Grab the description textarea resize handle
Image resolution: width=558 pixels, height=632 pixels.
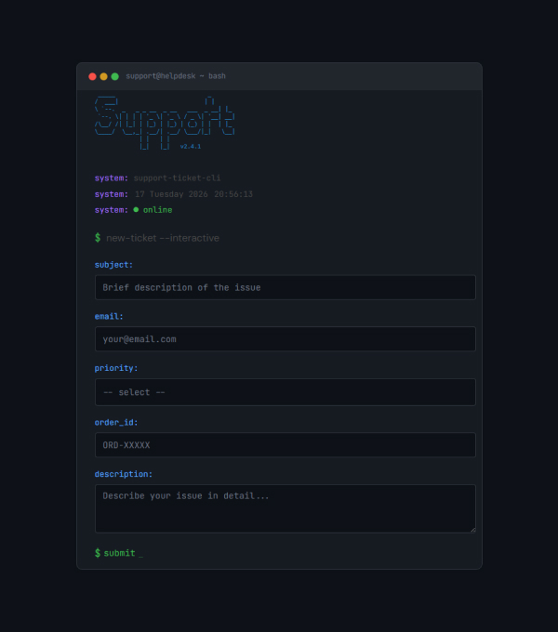pyautogui.click(x=472, y=529)
